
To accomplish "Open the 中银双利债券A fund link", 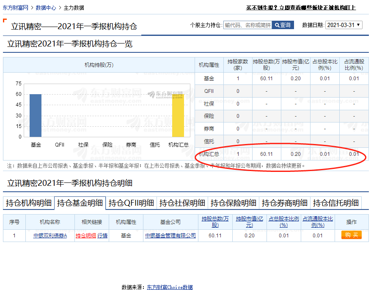I will [50, 236].
